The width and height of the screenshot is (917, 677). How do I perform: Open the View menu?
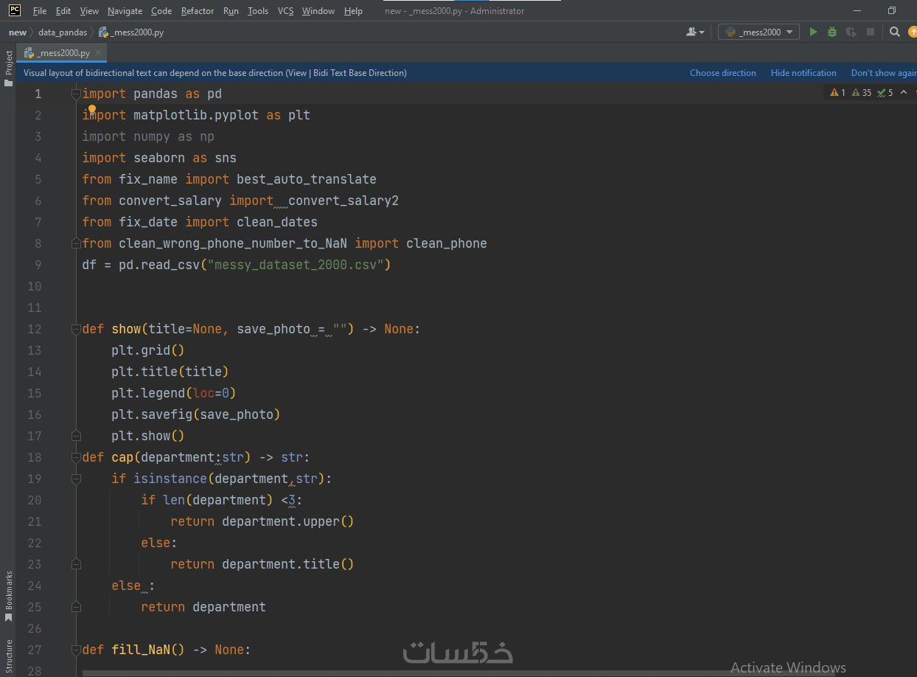tap(89, 11)
